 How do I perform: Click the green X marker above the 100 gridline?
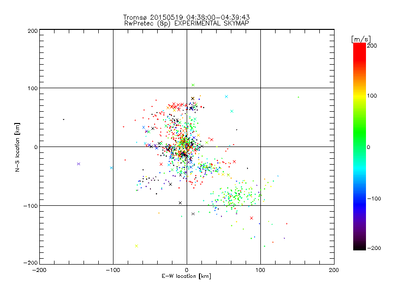(193, 85)
